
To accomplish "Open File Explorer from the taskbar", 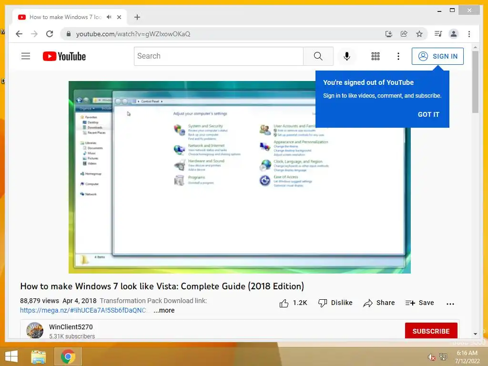I will click(39, 356).
